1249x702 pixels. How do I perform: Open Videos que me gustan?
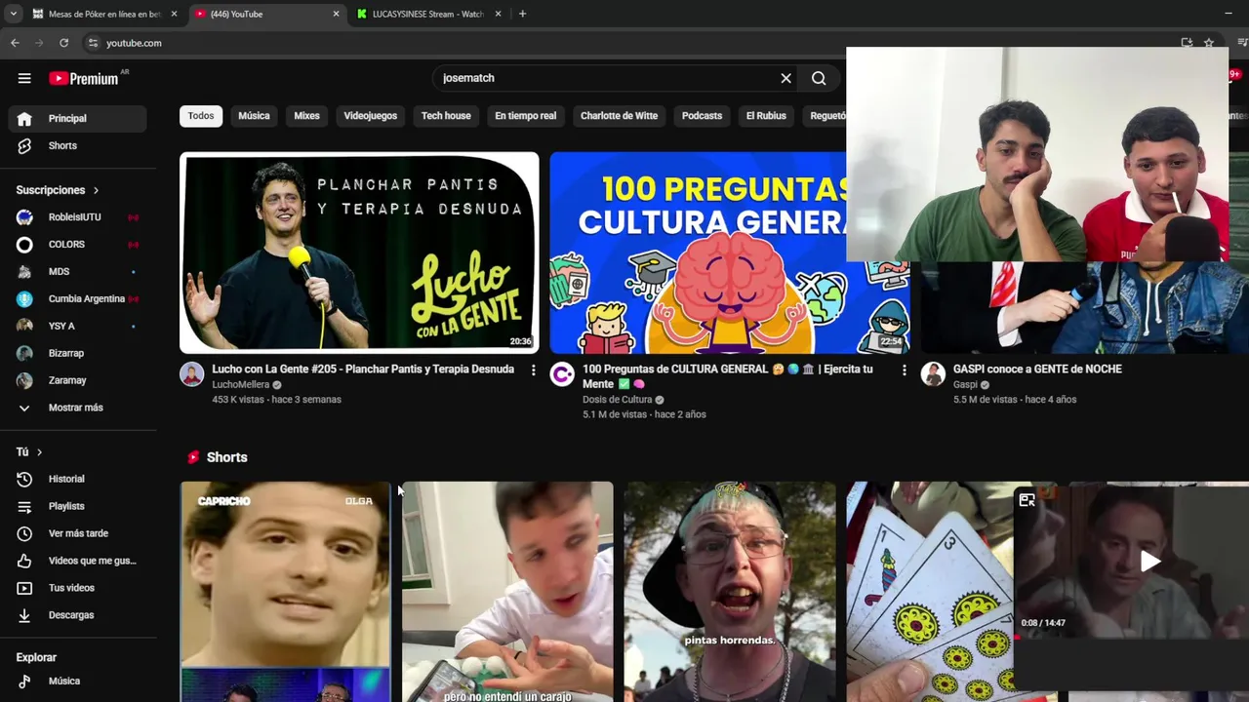click(x=77, y=561)
